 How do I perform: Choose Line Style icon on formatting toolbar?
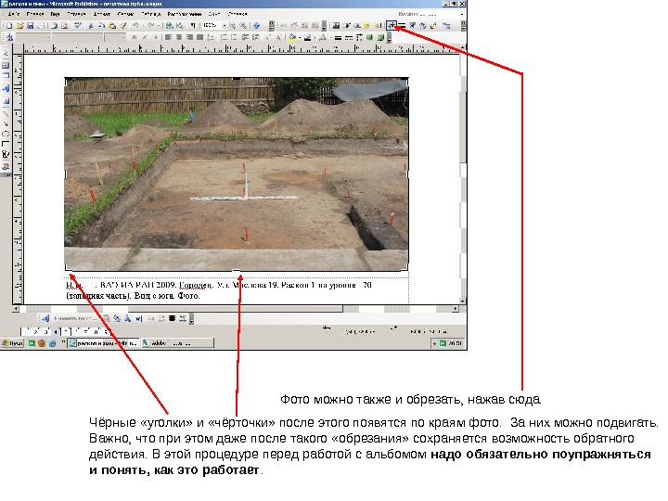[x=338, y=37]
